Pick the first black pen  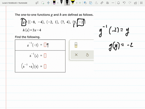pos(61,2)
